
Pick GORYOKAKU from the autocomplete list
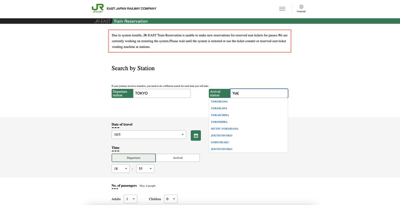click(x=220, y=142)
